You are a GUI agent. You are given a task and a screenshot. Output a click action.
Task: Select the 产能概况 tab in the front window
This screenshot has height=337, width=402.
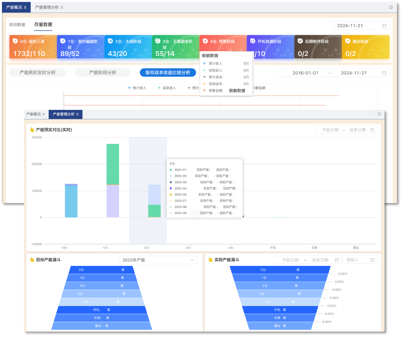coord(34,114)
